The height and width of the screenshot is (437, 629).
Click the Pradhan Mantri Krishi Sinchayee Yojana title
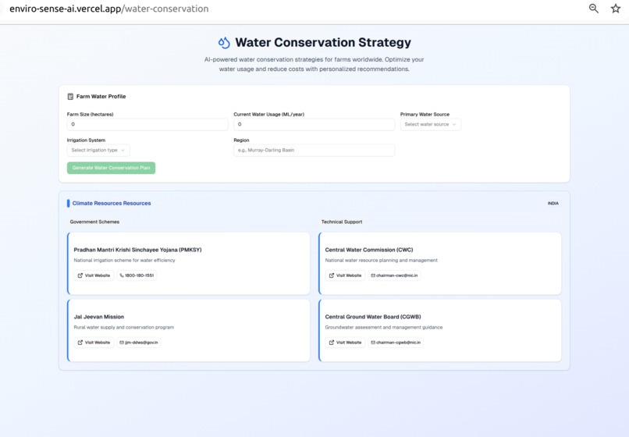pos(137,250)
